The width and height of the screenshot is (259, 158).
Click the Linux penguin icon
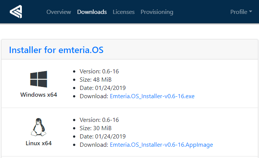38,127
